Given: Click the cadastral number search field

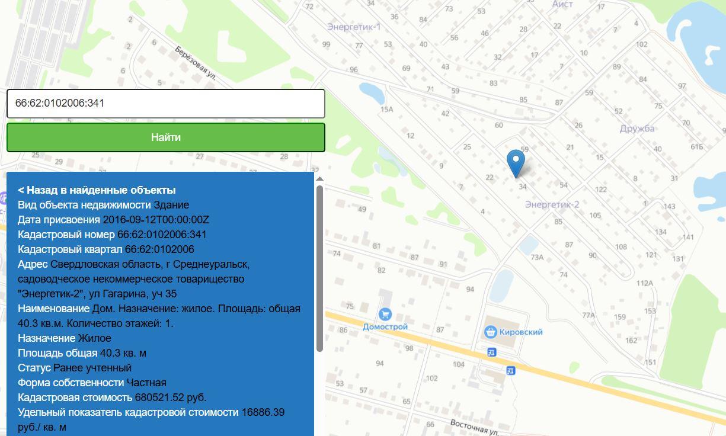Looking at the screenshot, I should pyautogui.click(x=166, y=103).
